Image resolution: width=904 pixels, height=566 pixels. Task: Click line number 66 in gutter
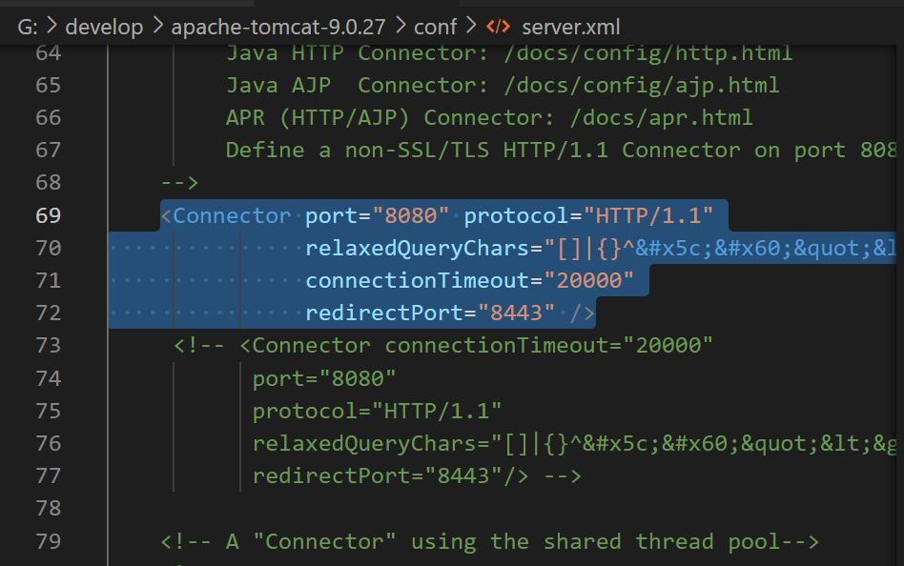tap(49, 117)
